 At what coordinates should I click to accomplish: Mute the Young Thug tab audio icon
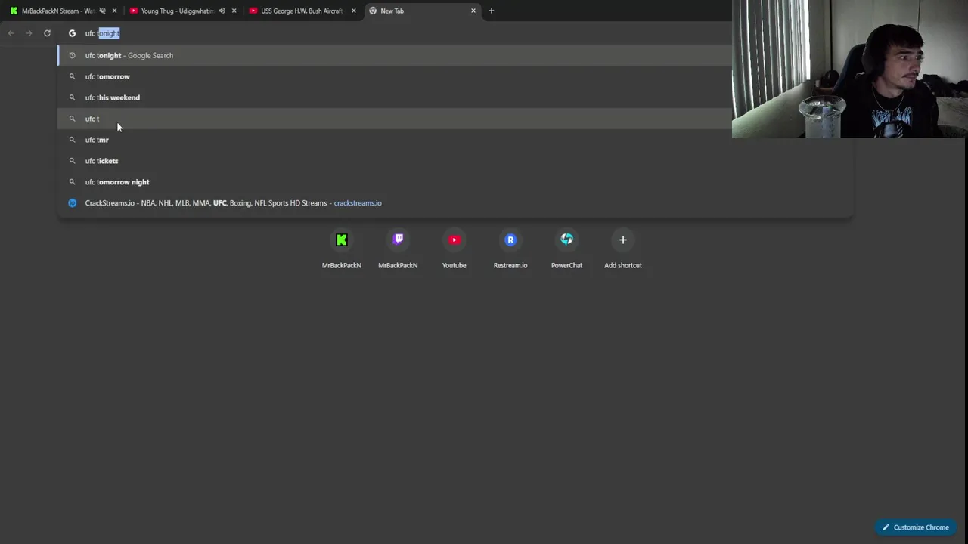coord(222,11)
